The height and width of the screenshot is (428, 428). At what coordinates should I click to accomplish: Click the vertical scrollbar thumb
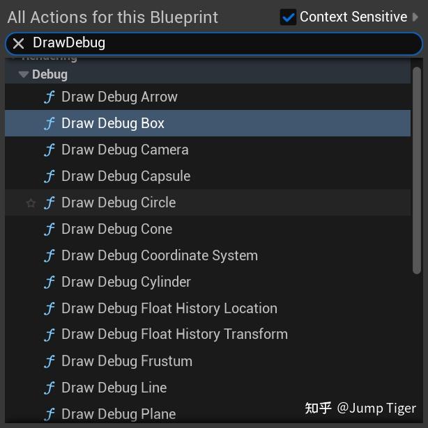click(417, 171)
